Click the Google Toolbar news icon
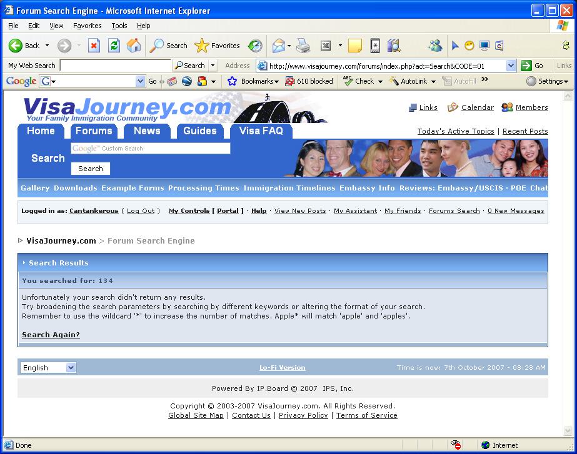Image resolution: width=577 pixels, height=454 pixels. [x=172, y=81]
